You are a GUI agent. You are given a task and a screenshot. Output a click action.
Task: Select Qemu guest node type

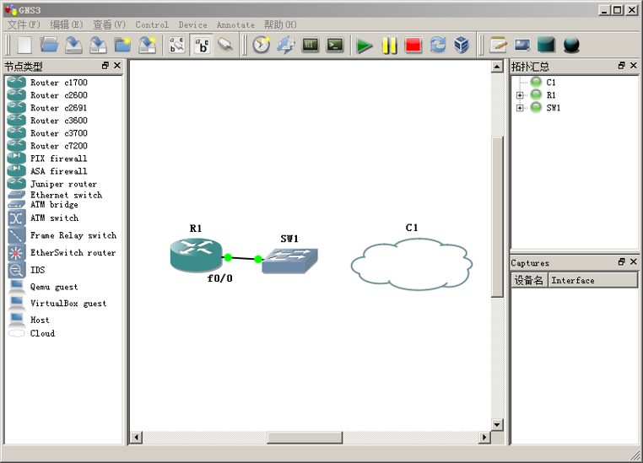[54, 287]
